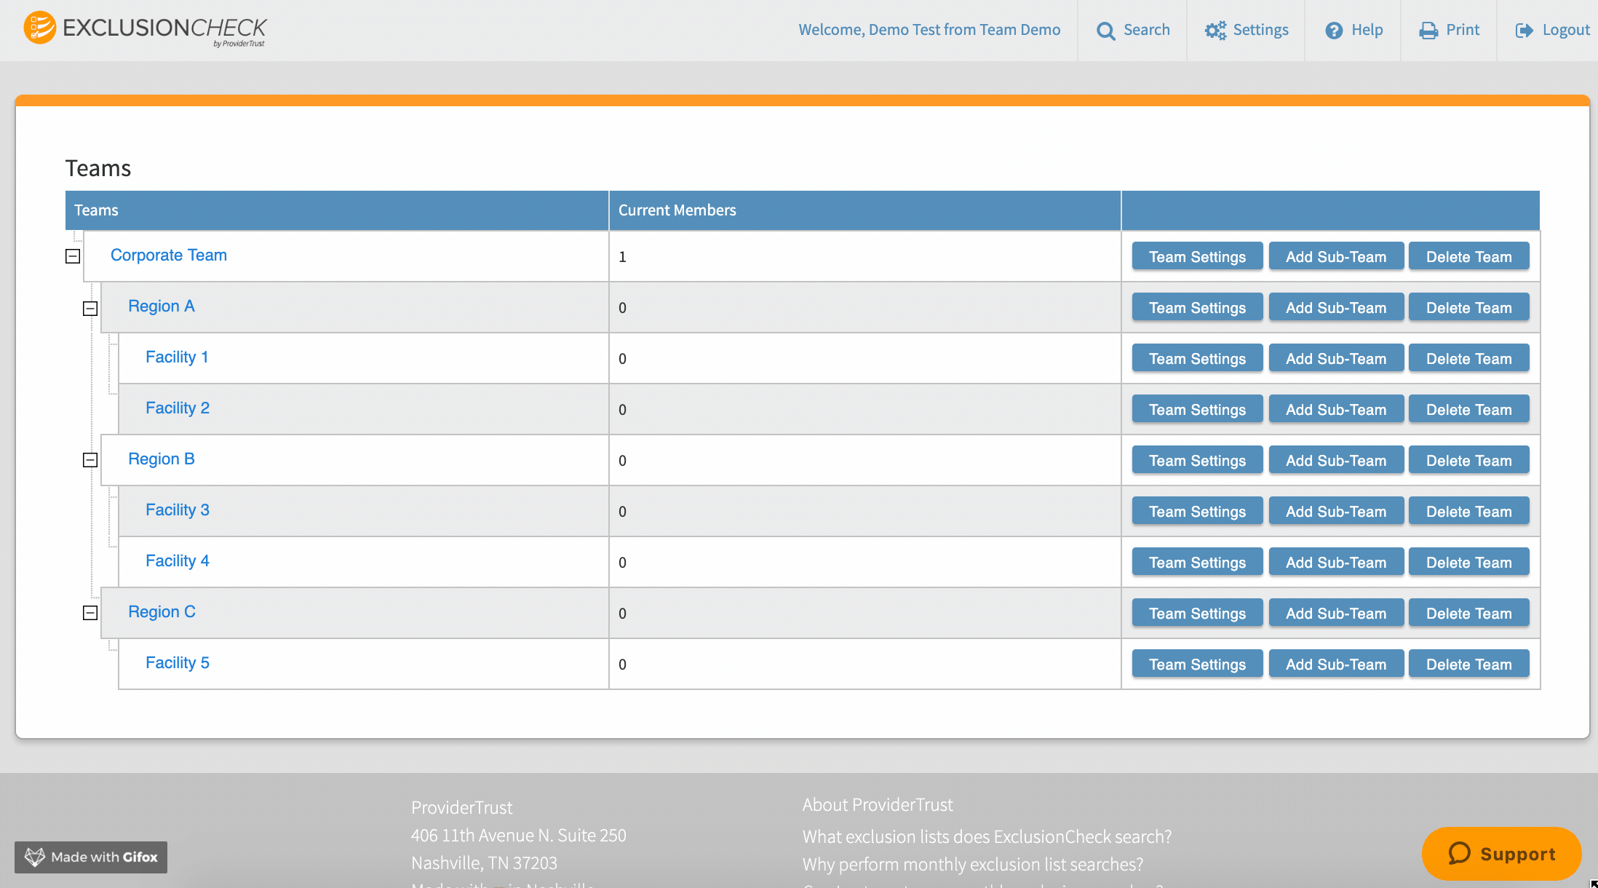Click the Gifox fox icon badge
This screenshot has height=888, width=1598.
35,857
